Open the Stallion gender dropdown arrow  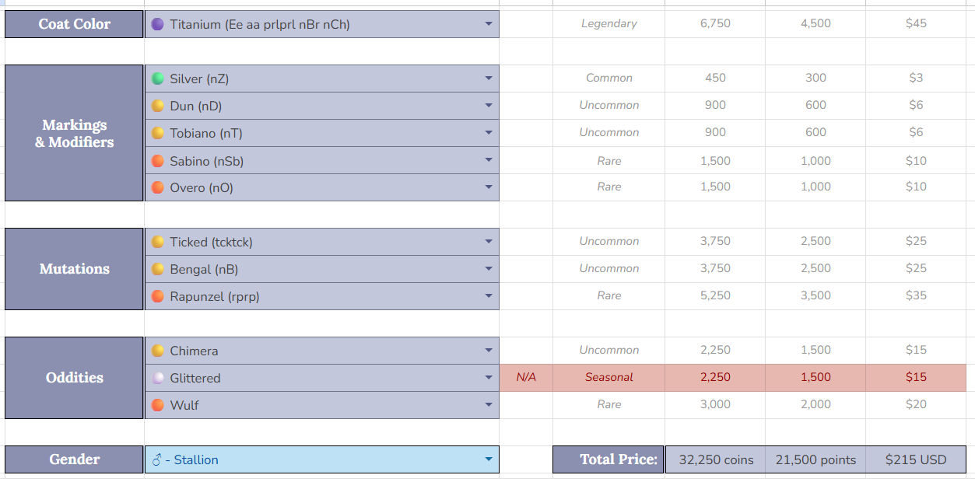[x=488, y=459]
